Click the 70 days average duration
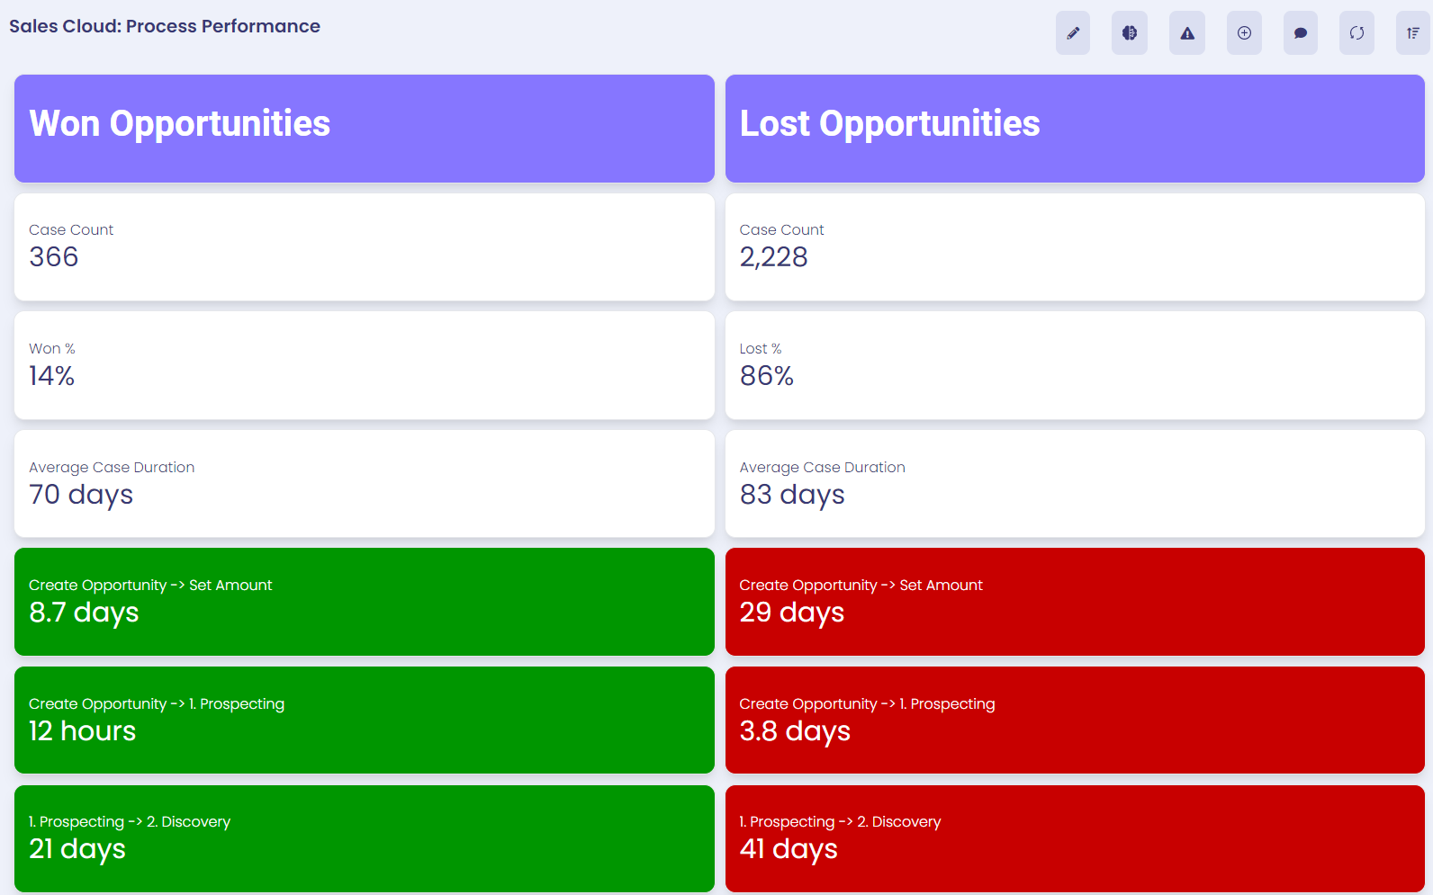 [x=81, y=495]
